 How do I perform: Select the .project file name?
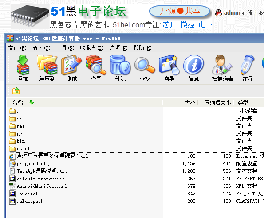tap(27, 194)
